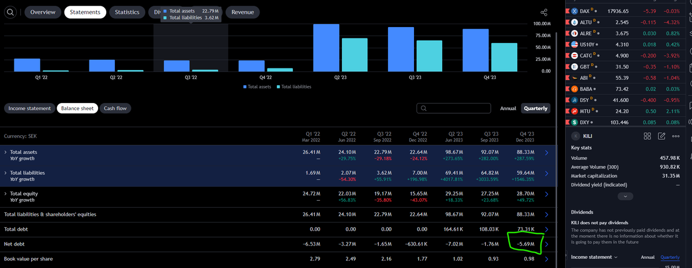Viewport: 692px width, 268px height.
Task: Switch the statements table to Annual
Action: (x=507, y=108)
